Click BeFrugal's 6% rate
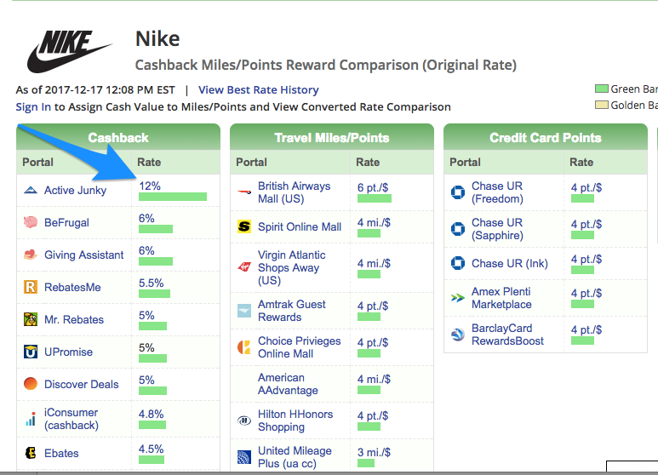 pyautogui.click(x=146, y=218)
